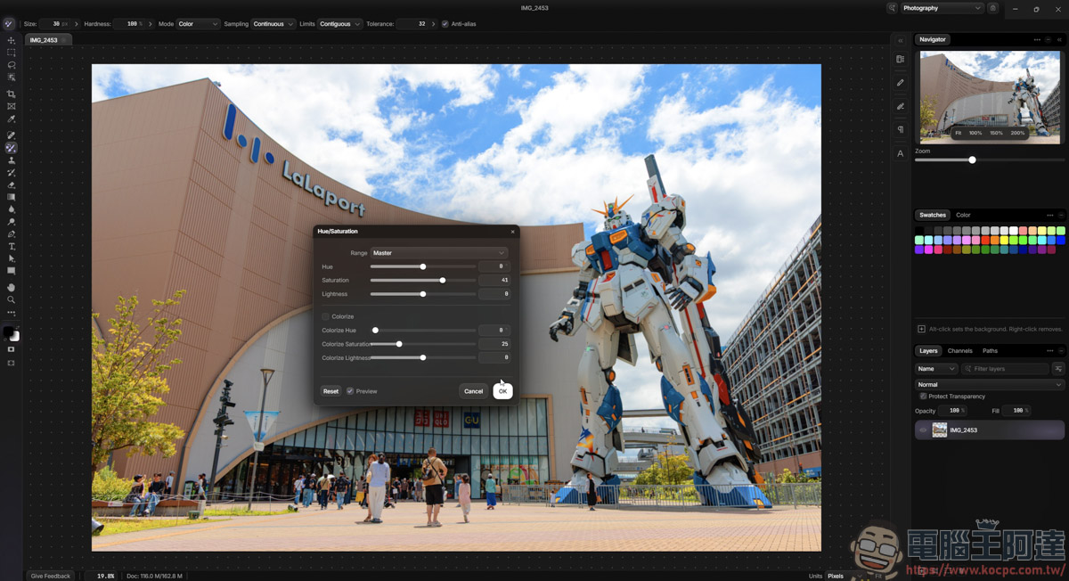
Task: Select the Eyedropper tool
Action: tap(12, 119)
